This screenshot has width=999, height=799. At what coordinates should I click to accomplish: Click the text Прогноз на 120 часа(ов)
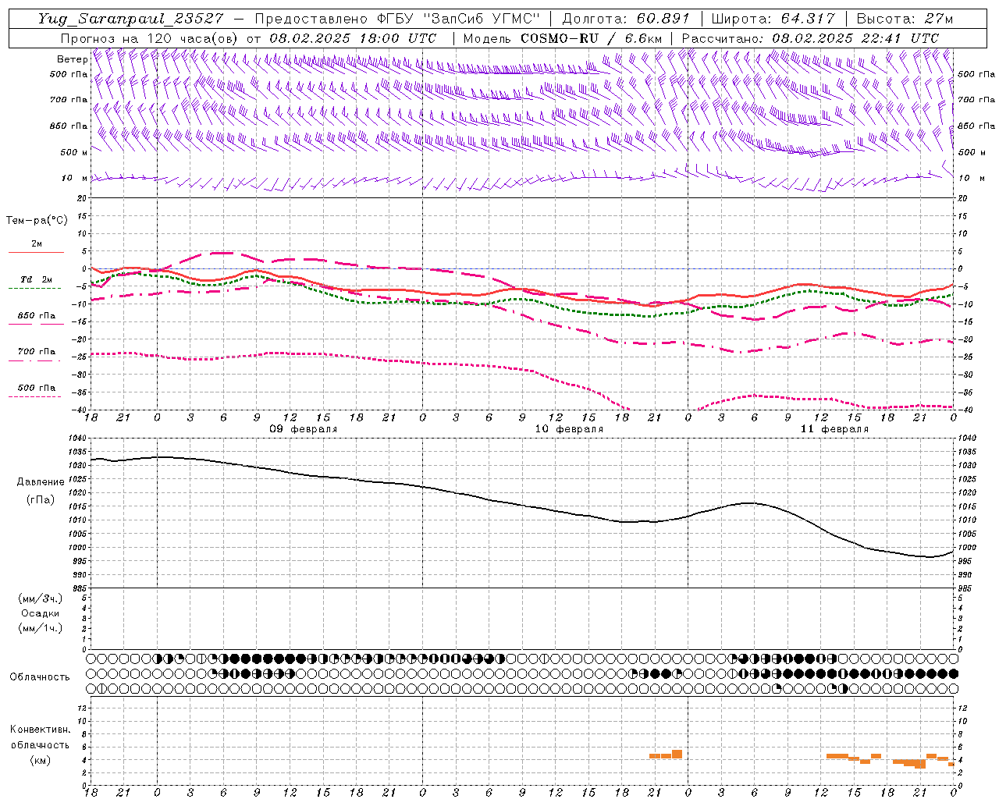tap(150, 38)
